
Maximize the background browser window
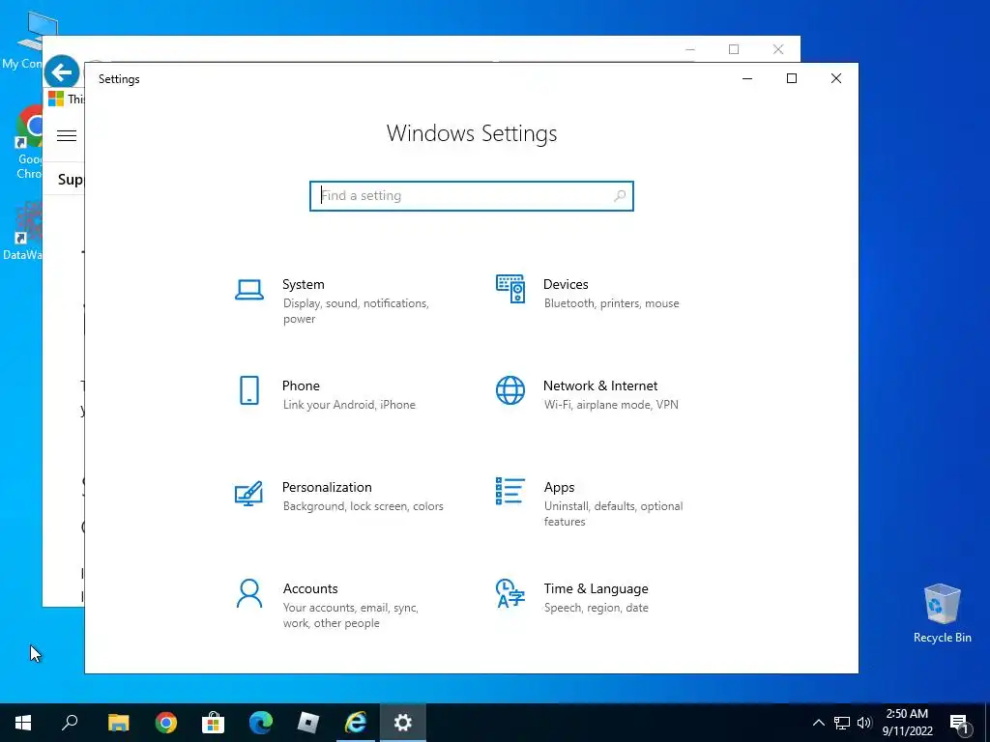[734, 49]
